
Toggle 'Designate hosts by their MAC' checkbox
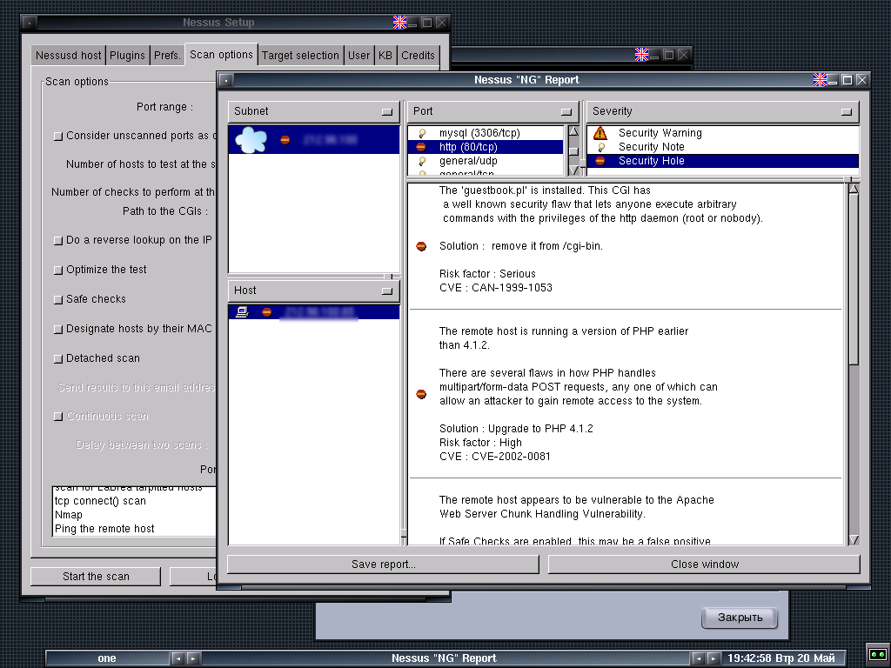point(58,330)
